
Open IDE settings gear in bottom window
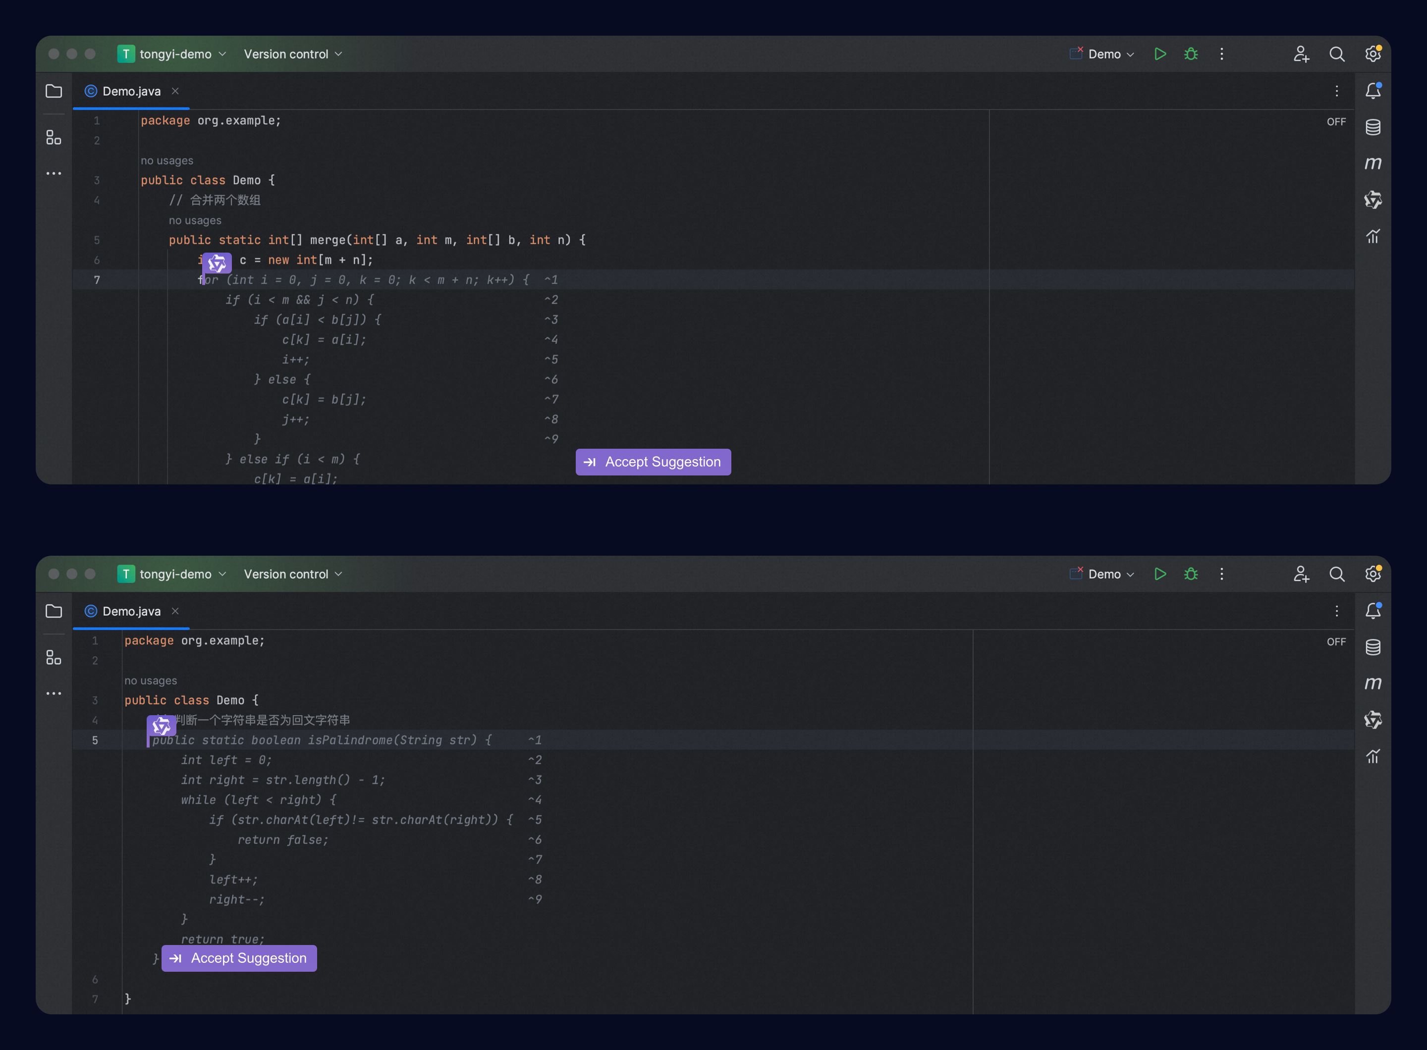(1373, 574)
